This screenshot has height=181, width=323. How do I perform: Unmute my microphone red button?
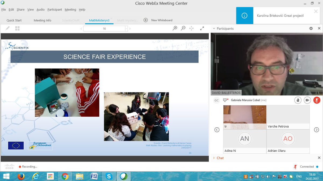pyautogui.click(x=317, y=100)
